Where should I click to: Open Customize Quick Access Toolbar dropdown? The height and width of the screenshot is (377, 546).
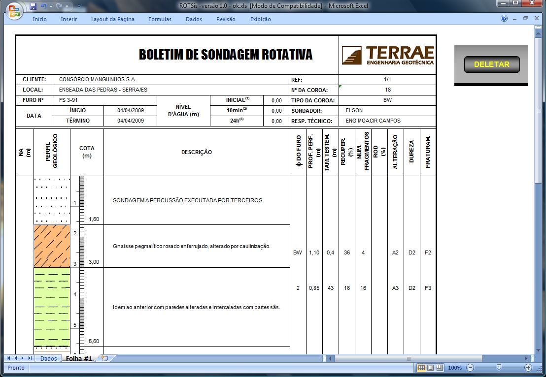point(79,6)
